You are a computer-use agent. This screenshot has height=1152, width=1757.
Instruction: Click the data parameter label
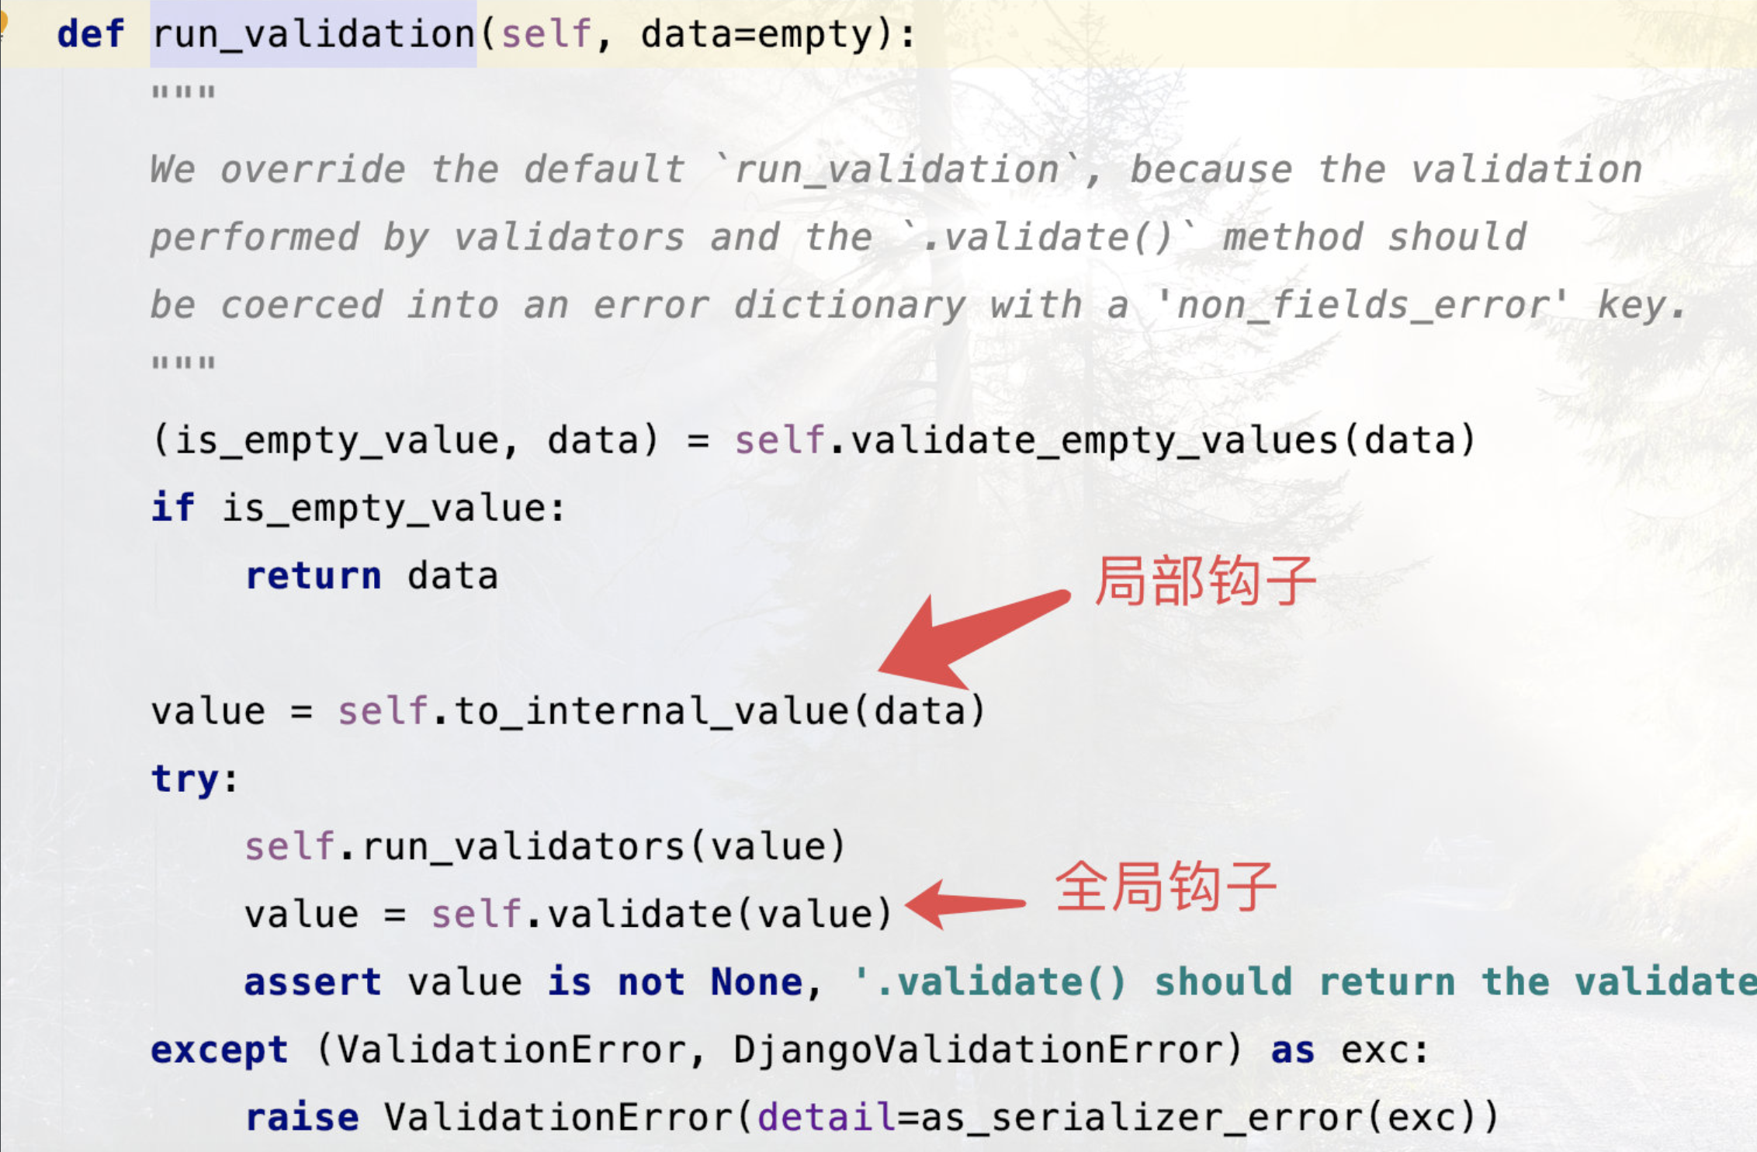point(680,27)
